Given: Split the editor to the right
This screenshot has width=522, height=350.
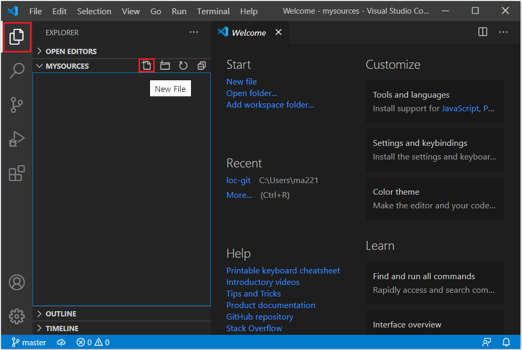Looking at the screenshot, I should pyautogui.click(x=483, y=32).
